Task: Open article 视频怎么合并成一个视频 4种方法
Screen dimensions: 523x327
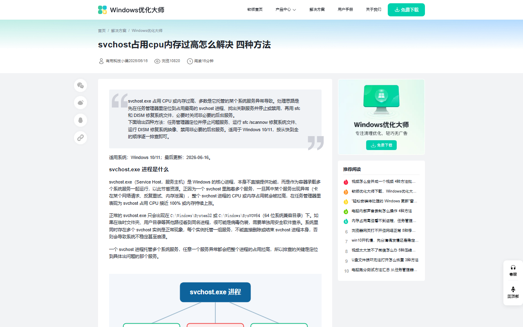Action: 383,181
